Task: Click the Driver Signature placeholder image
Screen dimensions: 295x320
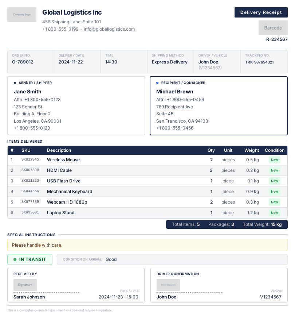Action: (168, 285)
